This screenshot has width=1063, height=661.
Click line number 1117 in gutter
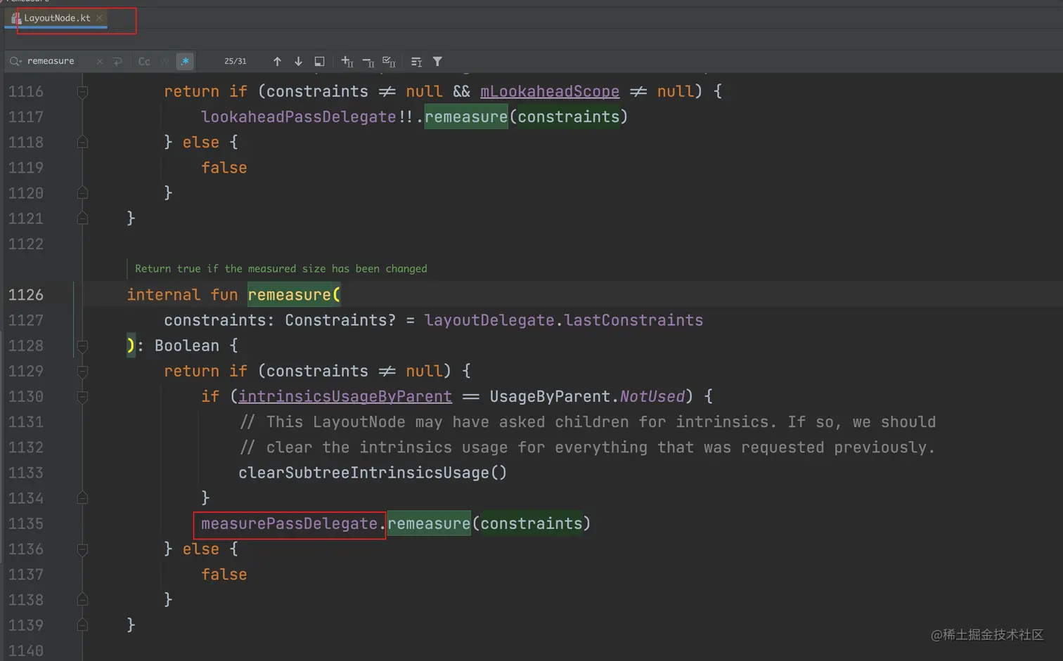26,117
